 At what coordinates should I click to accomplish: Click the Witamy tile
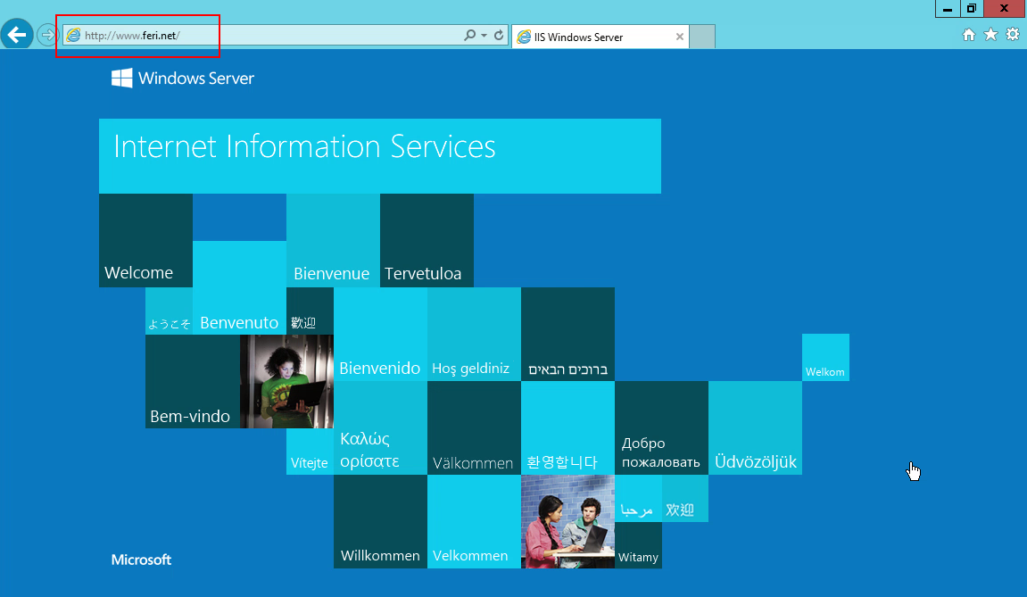(x=638, y=545)
